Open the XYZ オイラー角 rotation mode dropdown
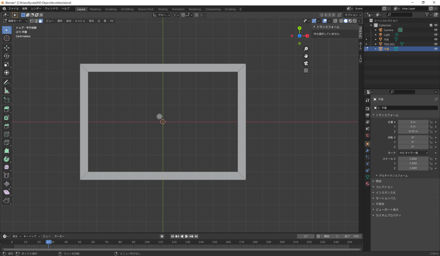 [414, 153]
